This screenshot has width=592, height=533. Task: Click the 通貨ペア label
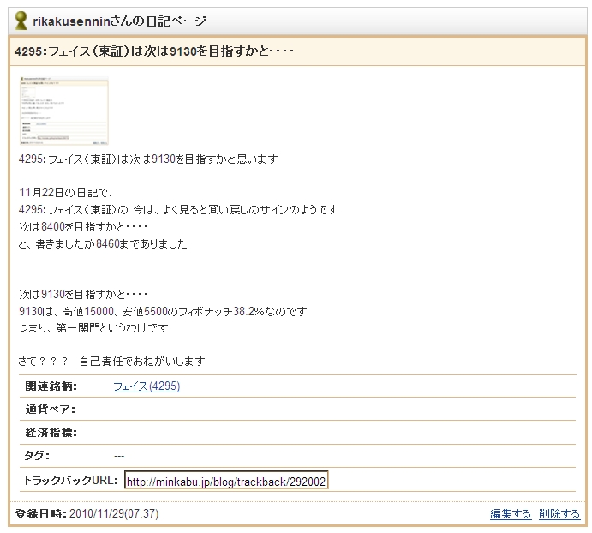pyautogui.click(x=51, y=409)
